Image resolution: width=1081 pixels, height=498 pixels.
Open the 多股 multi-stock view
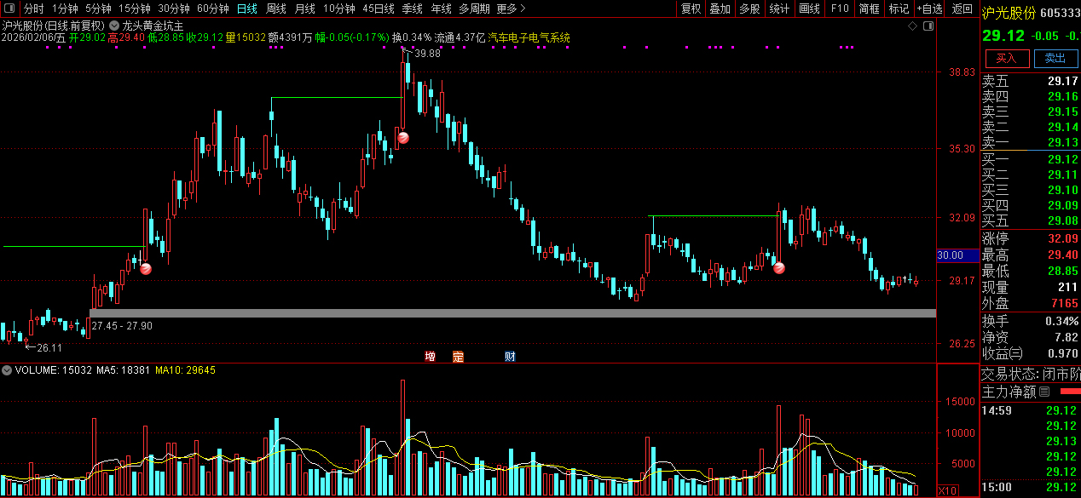tap(749, 9)
